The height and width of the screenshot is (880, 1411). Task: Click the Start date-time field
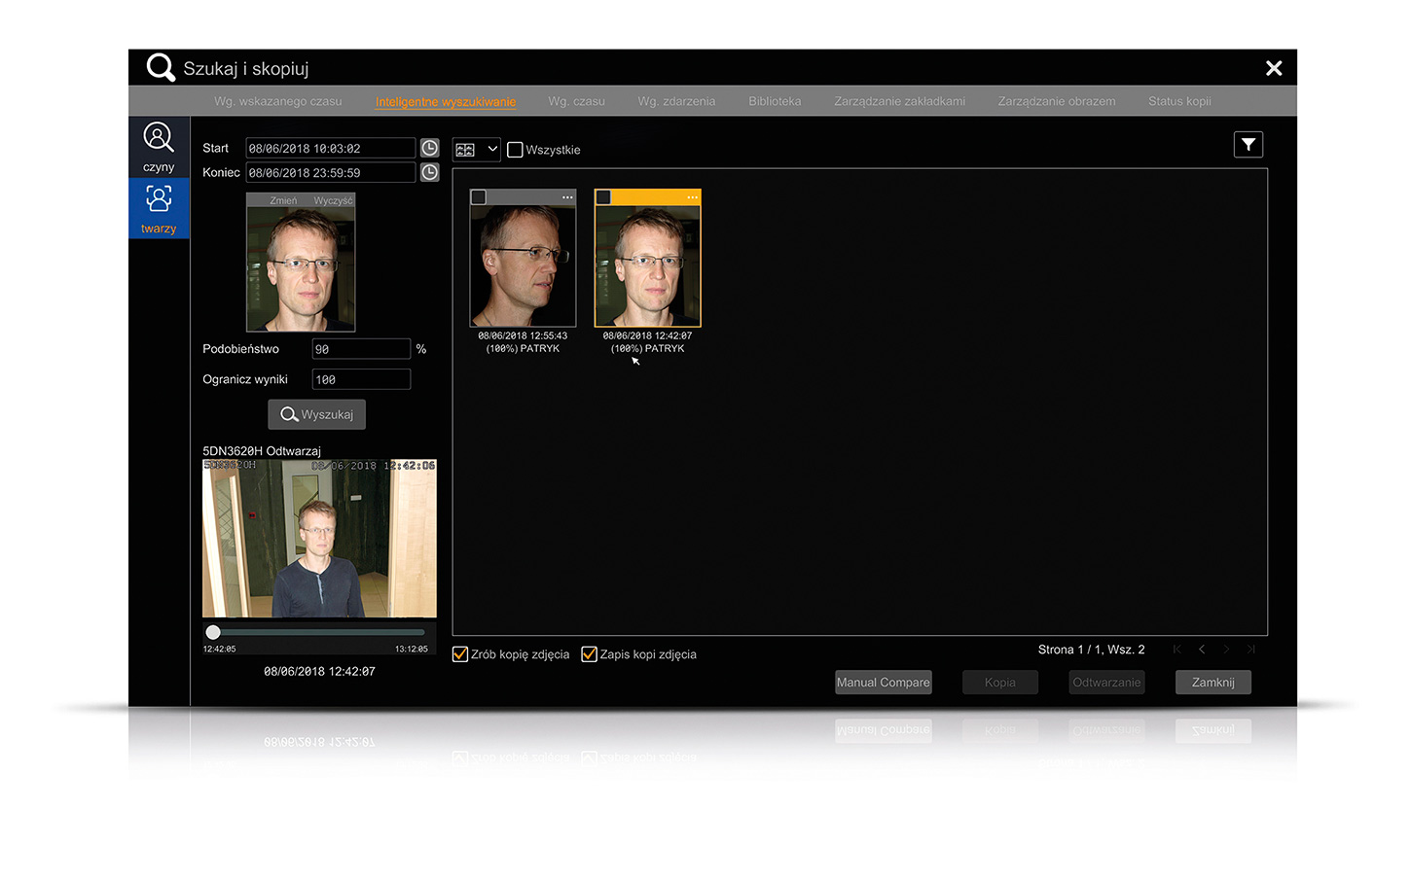(x=331, y=148)
